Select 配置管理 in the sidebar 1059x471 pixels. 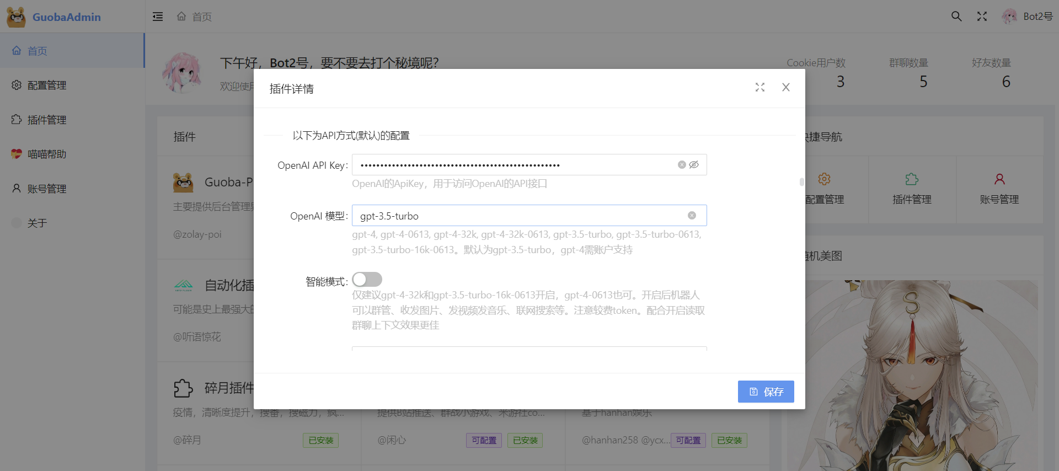[47, 85]
